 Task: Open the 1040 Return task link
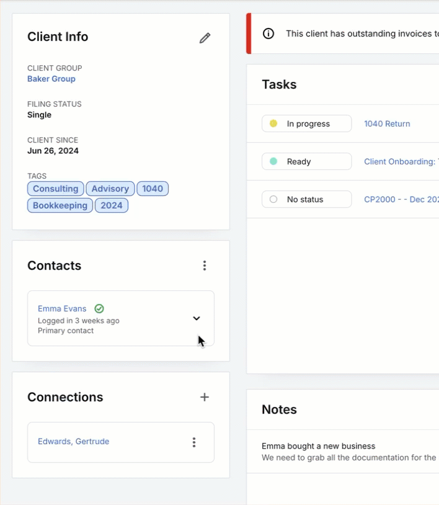[387, 123]
